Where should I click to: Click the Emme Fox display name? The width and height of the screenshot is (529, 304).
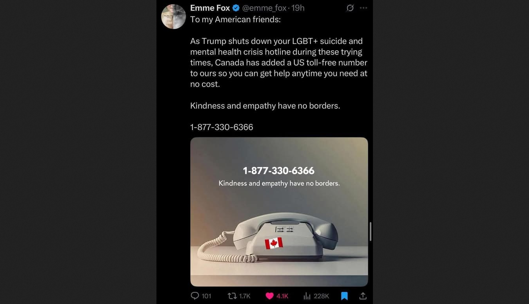tap(210, 8)
